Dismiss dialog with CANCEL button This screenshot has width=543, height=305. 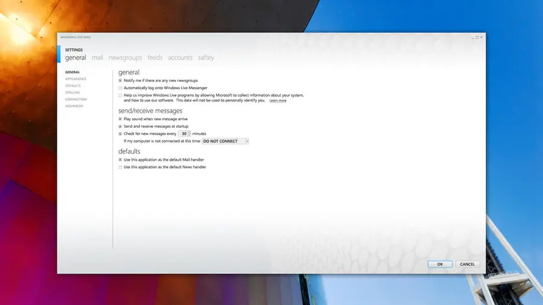click(x=467, y=264)
